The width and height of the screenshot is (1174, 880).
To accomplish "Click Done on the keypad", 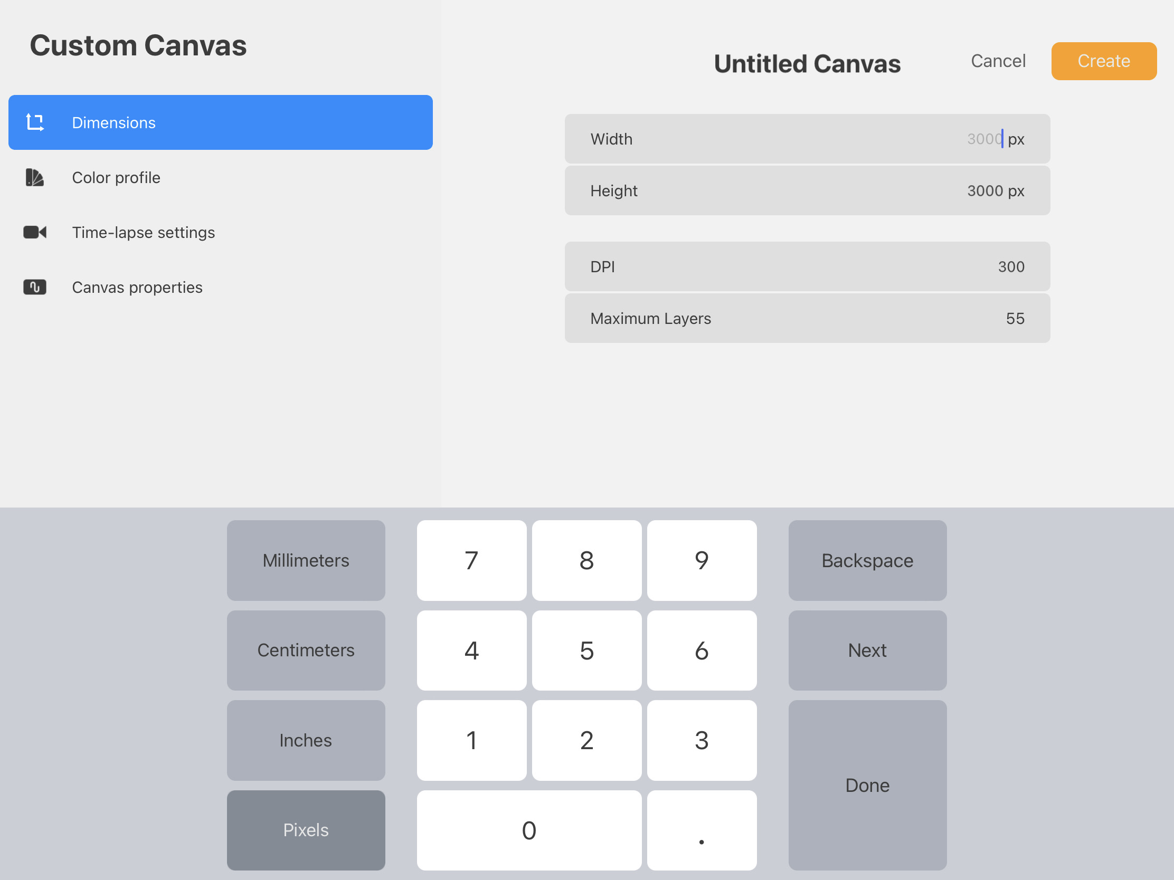I will (867, 786).
